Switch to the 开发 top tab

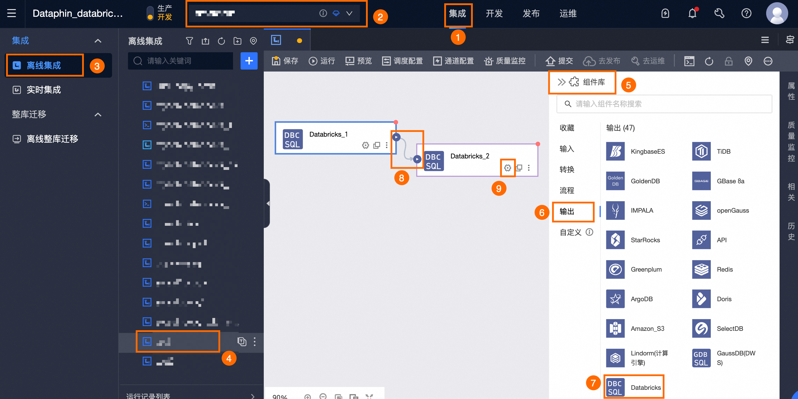(494, 13)
